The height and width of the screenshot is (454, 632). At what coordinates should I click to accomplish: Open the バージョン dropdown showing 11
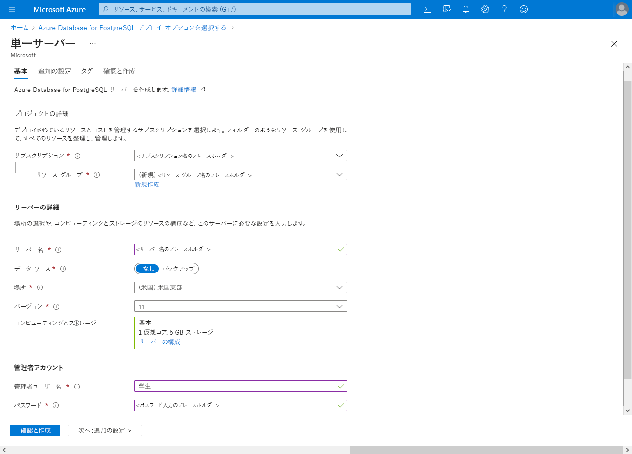[x=241, y=307]
